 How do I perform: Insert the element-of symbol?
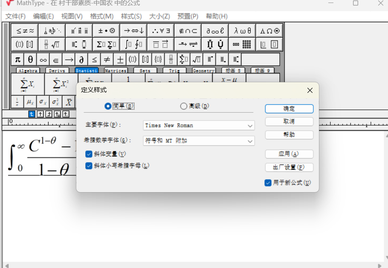point(56,60)
